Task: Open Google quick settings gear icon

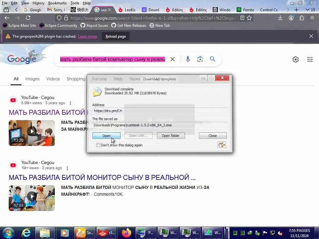Action: [296, 59]
